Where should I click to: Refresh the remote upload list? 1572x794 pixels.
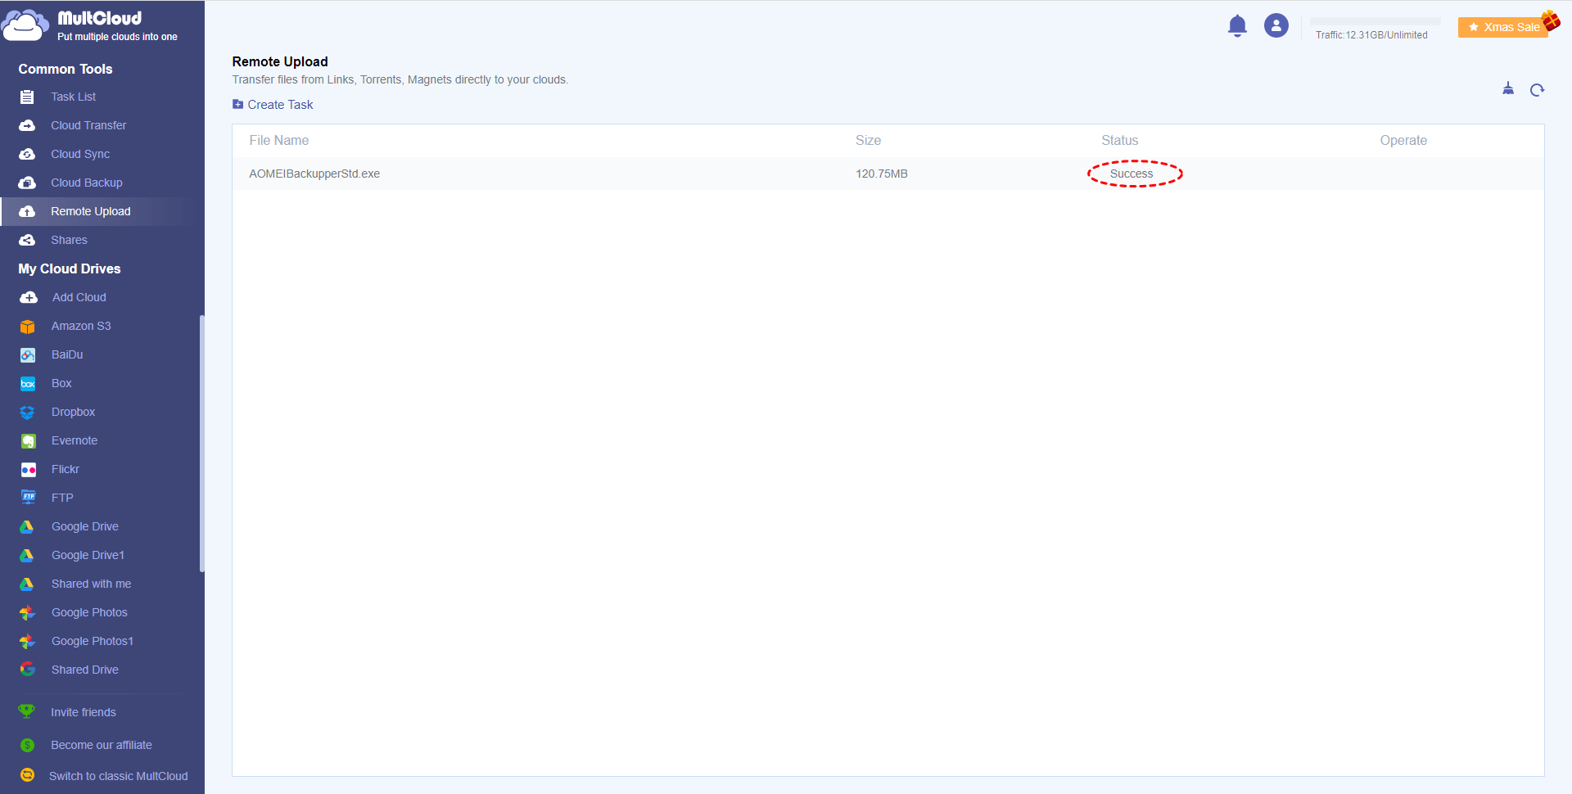tap(1537, 90)
